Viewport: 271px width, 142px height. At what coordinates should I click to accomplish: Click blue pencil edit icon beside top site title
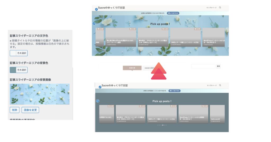pos(96,10)
